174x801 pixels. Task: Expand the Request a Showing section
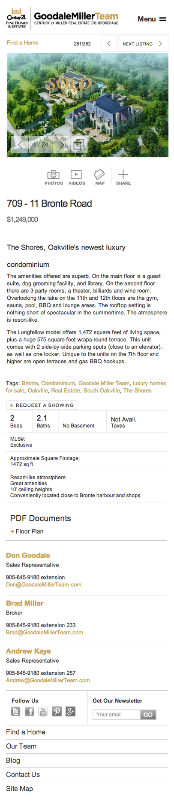pyautogui.click(x=42, y=405)
